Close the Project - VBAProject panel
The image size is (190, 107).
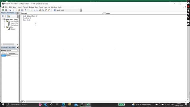point(17,13)
